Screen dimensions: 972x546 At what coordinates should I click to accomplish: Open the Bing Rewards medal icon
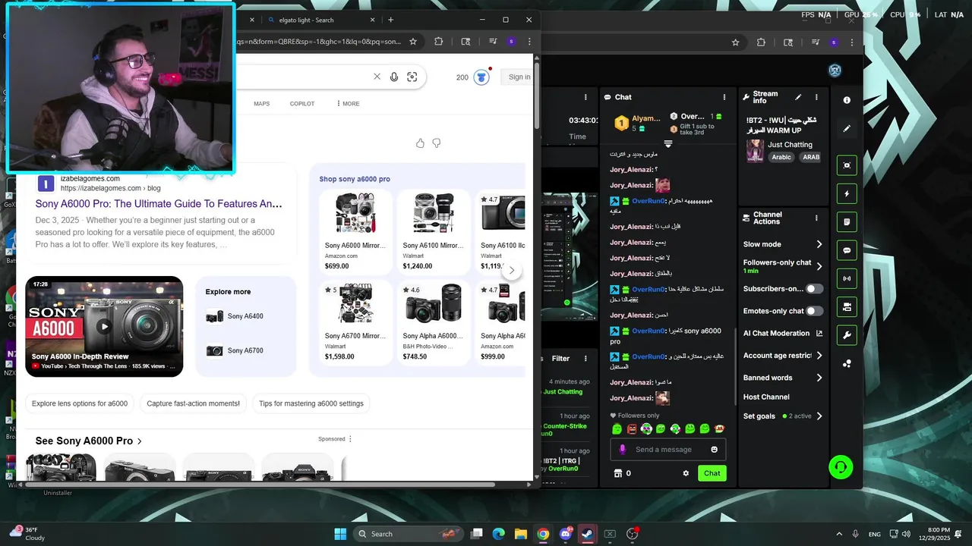point(481,77)
